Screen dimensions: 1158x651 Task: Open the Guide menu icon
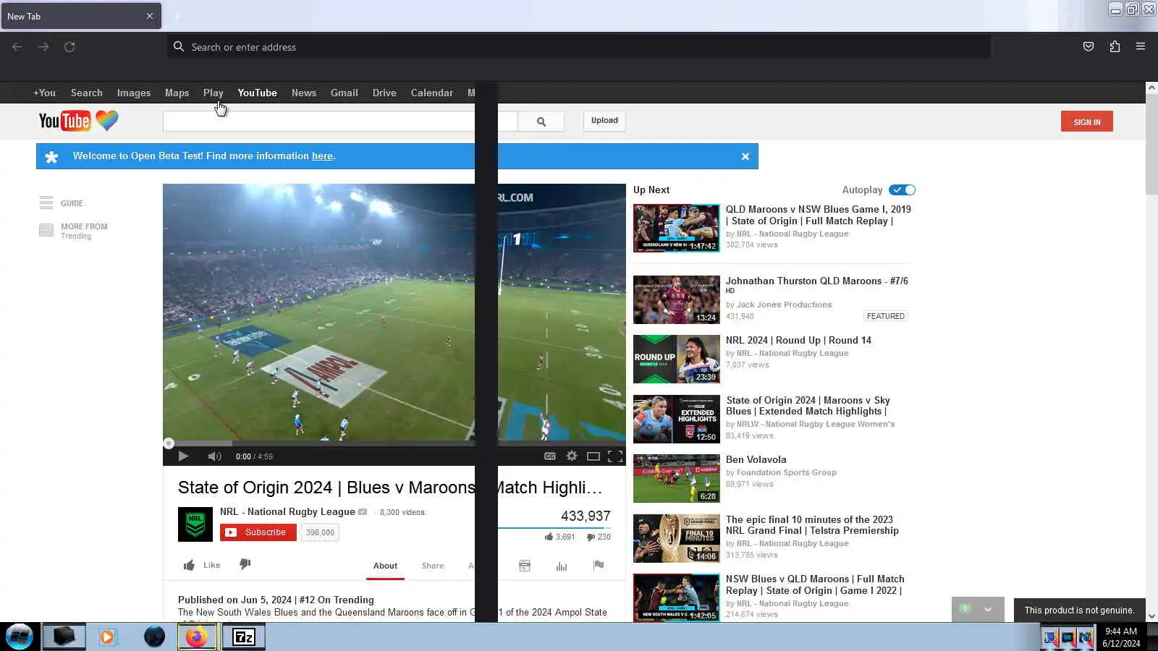(46, 203)
